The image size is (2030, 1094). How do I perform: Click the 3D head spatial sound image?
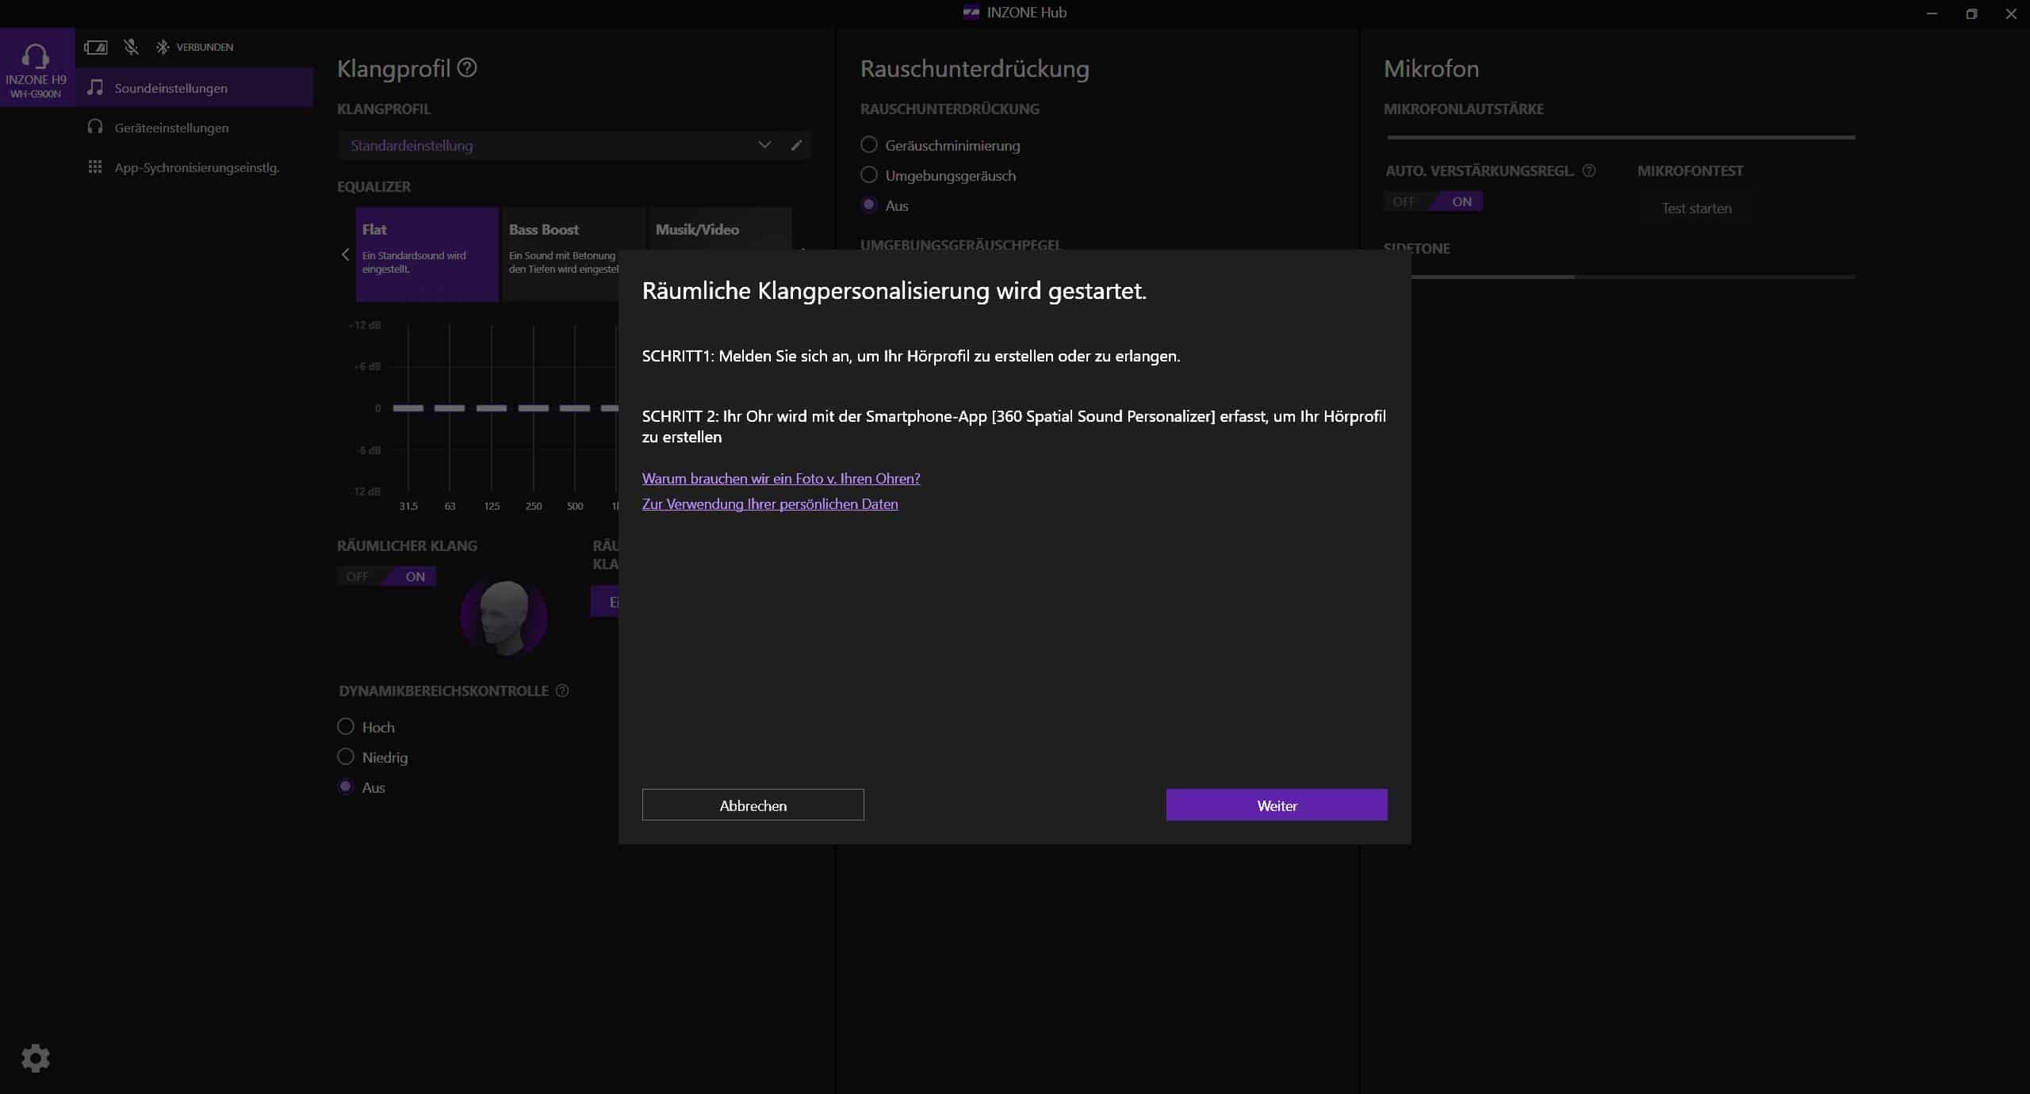click(x=504, y=618)
